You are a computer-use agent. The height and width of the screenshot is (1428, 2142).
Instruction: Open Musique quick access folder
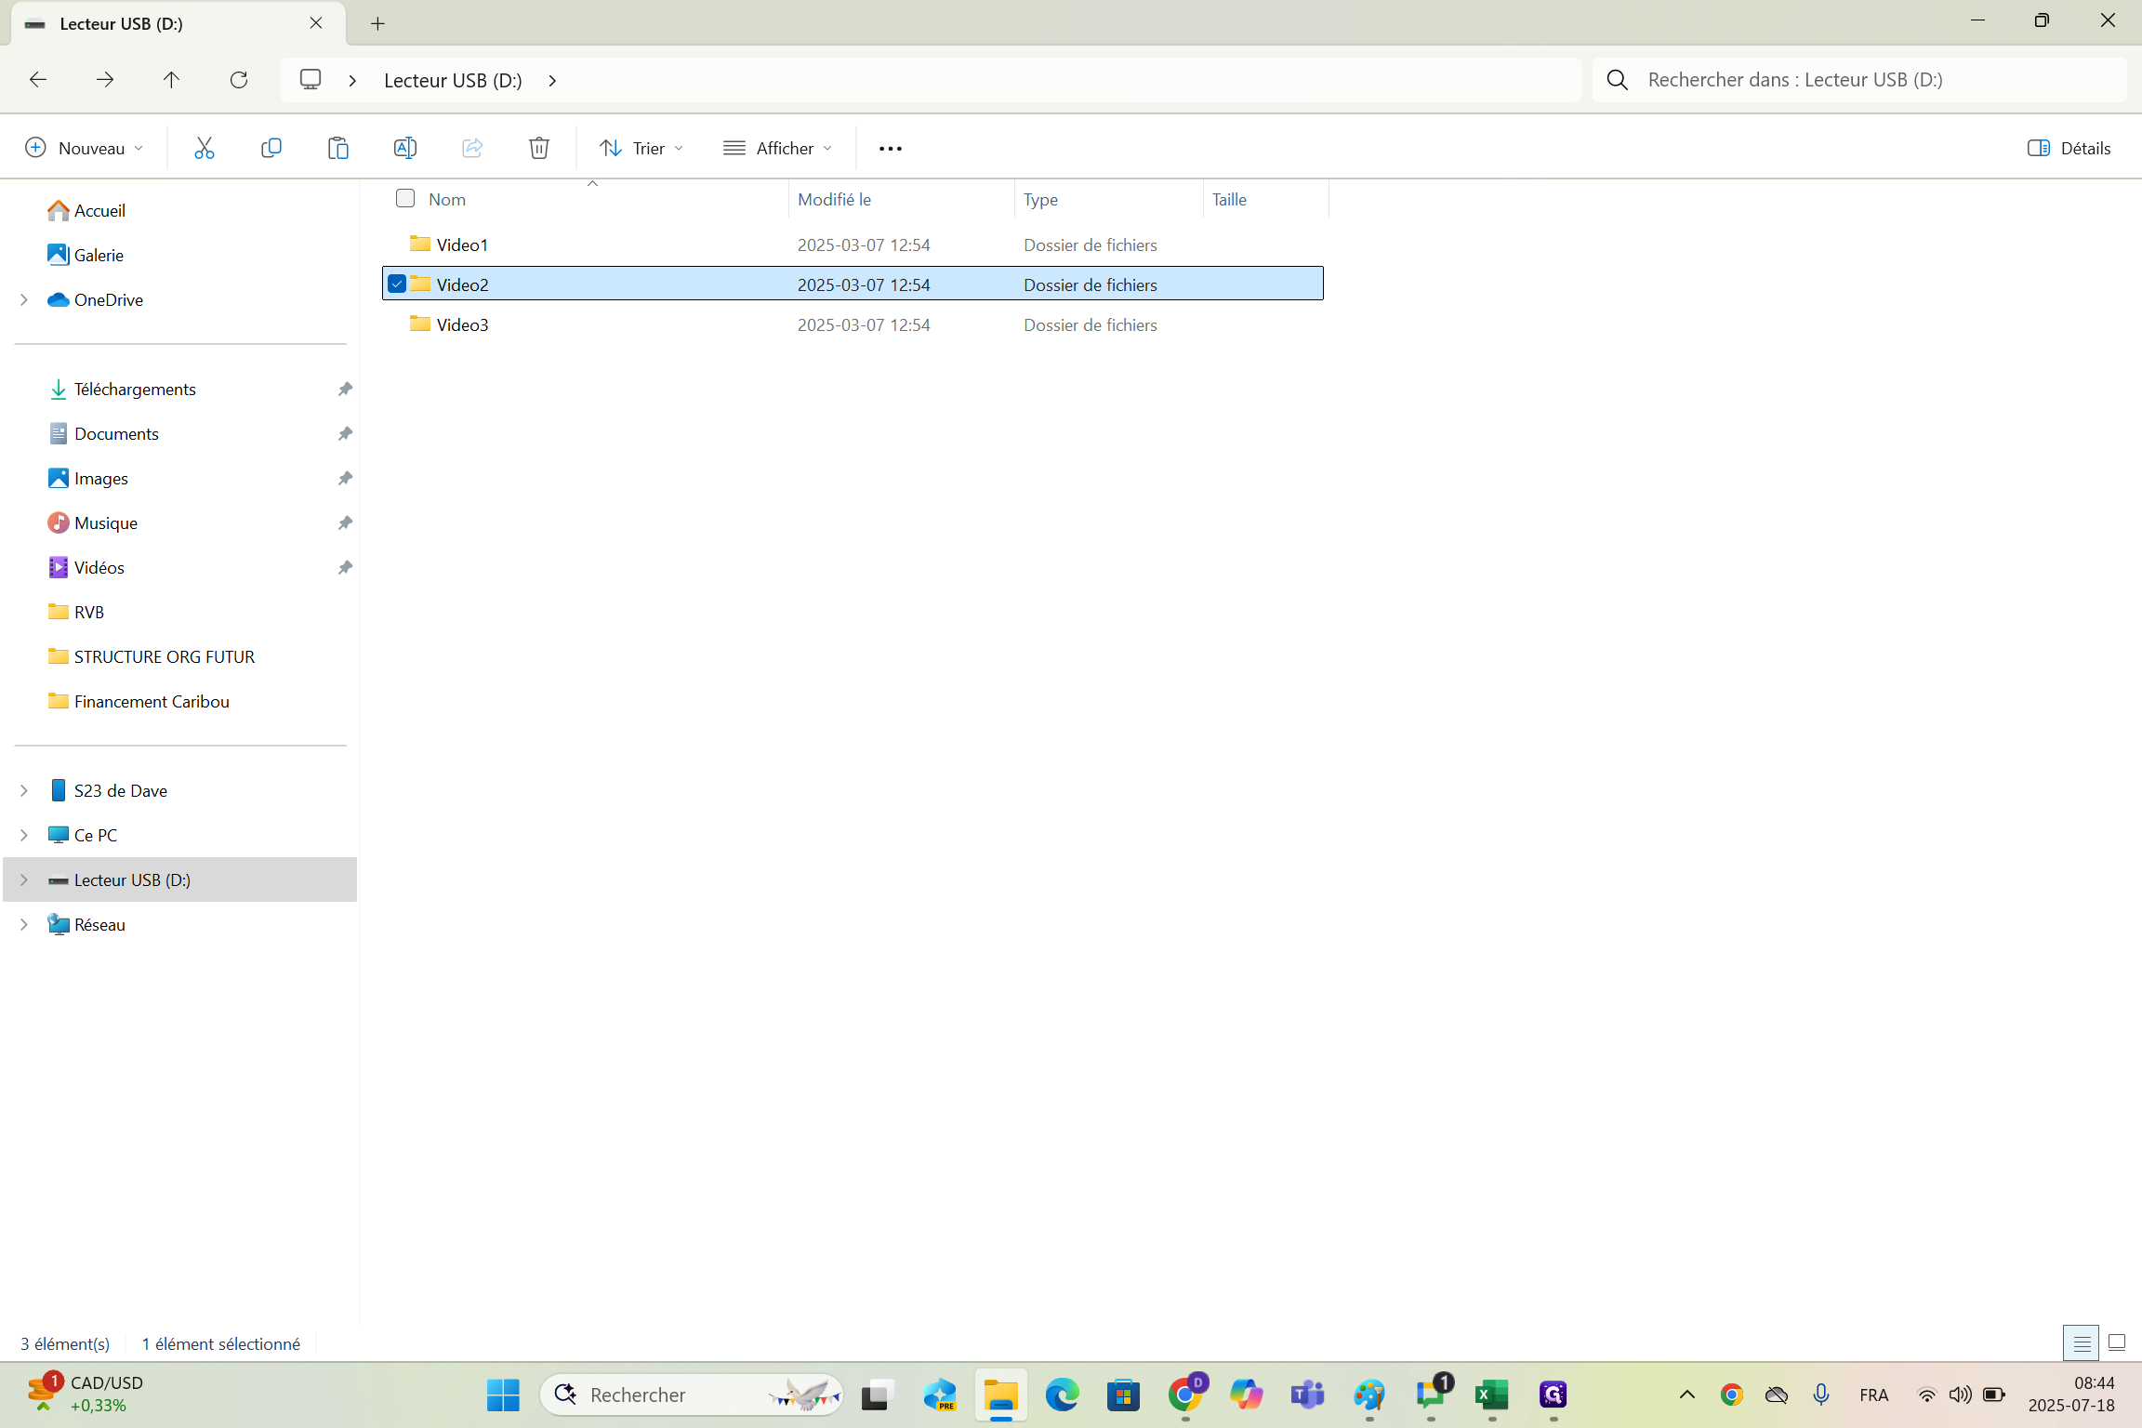(x=106, y=523)
